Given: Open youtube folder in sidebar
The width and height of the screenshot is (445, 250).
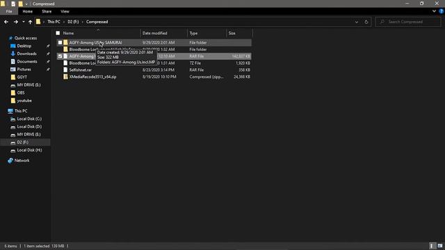Looking at the screenshot, I should [x=24, y=101].
